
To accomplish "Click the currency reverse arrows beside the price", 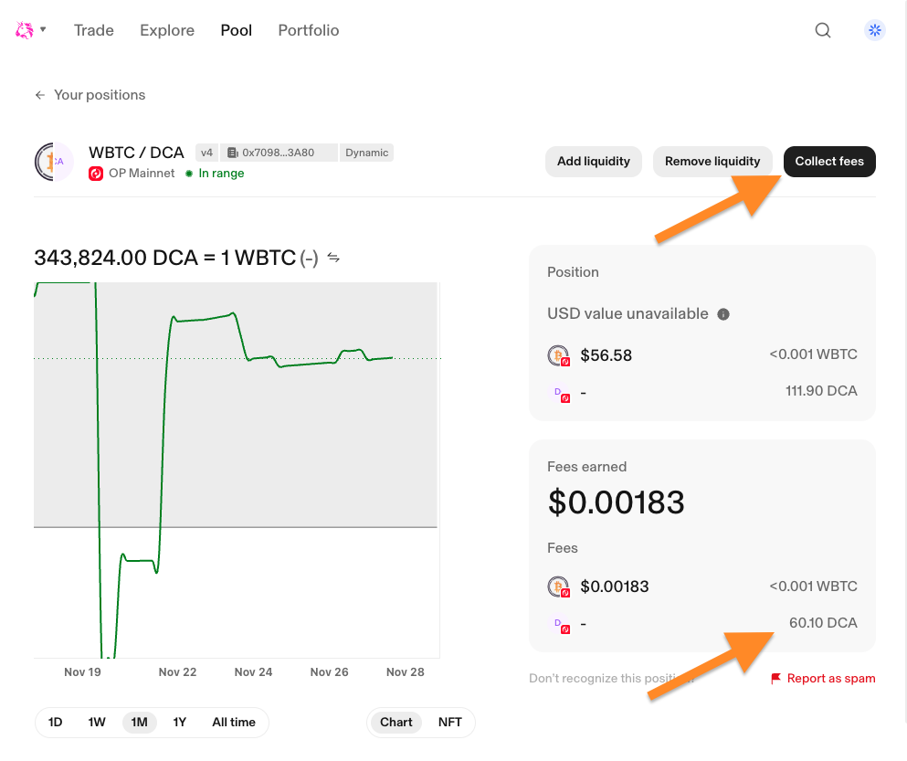I will [x=332, y=258].
